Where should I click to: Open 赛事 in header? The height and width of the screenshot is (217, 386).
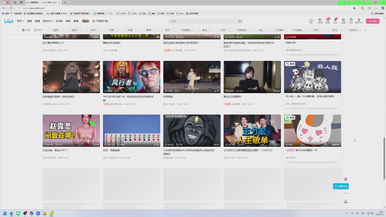pos(76,21)
